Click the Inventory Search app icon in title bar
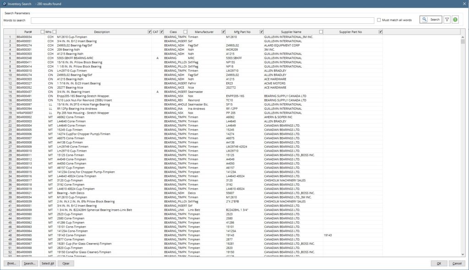The image size is (469, 270). 4,3
